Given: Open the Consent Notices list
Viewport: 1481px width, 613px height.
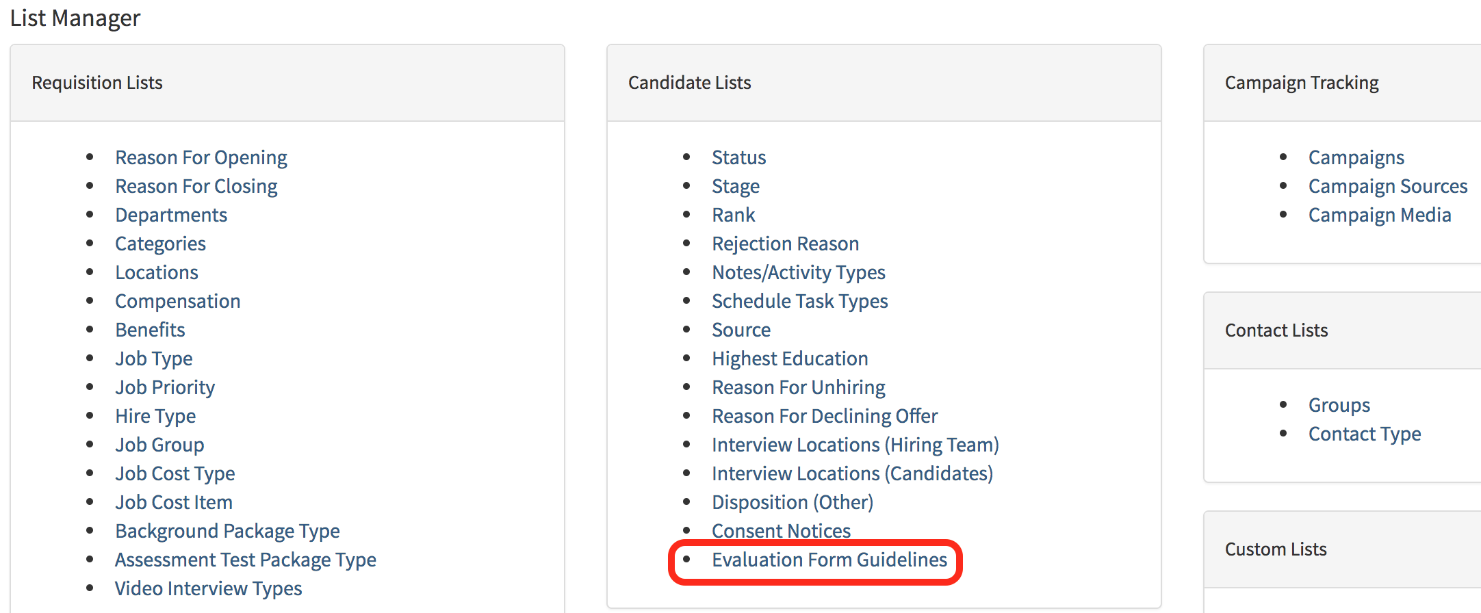Looking at the screenshot, I should pos(781,530).
